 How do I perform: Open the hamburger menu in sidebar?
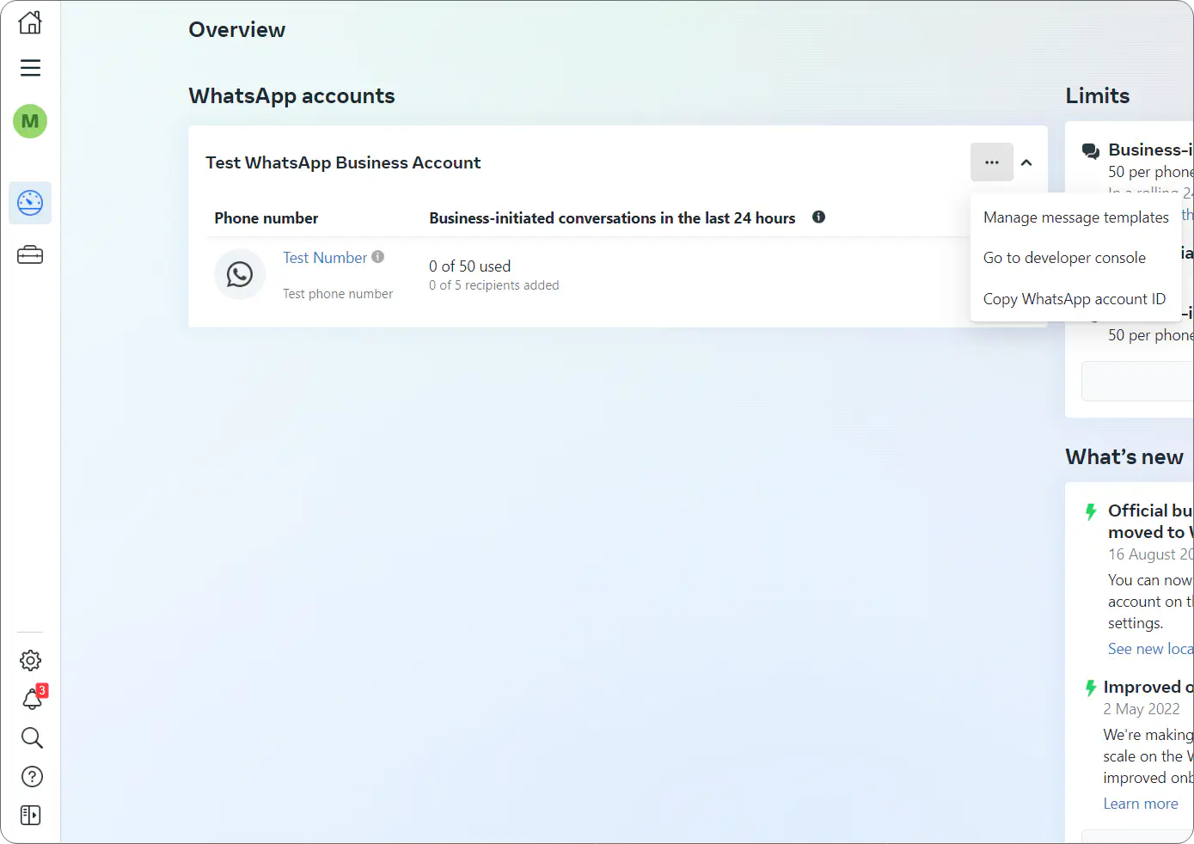pos(30,68)
